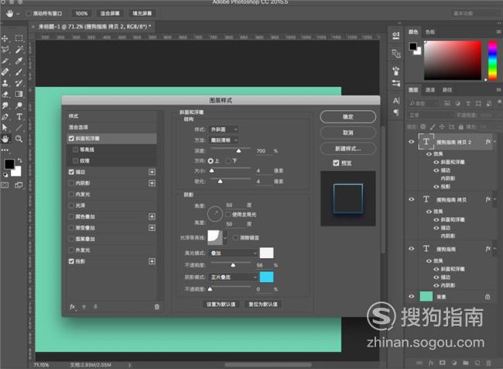Switch to the Paths (路径) tab
The height and width of the screenshot is (369, 503).
tap(447, 90)
